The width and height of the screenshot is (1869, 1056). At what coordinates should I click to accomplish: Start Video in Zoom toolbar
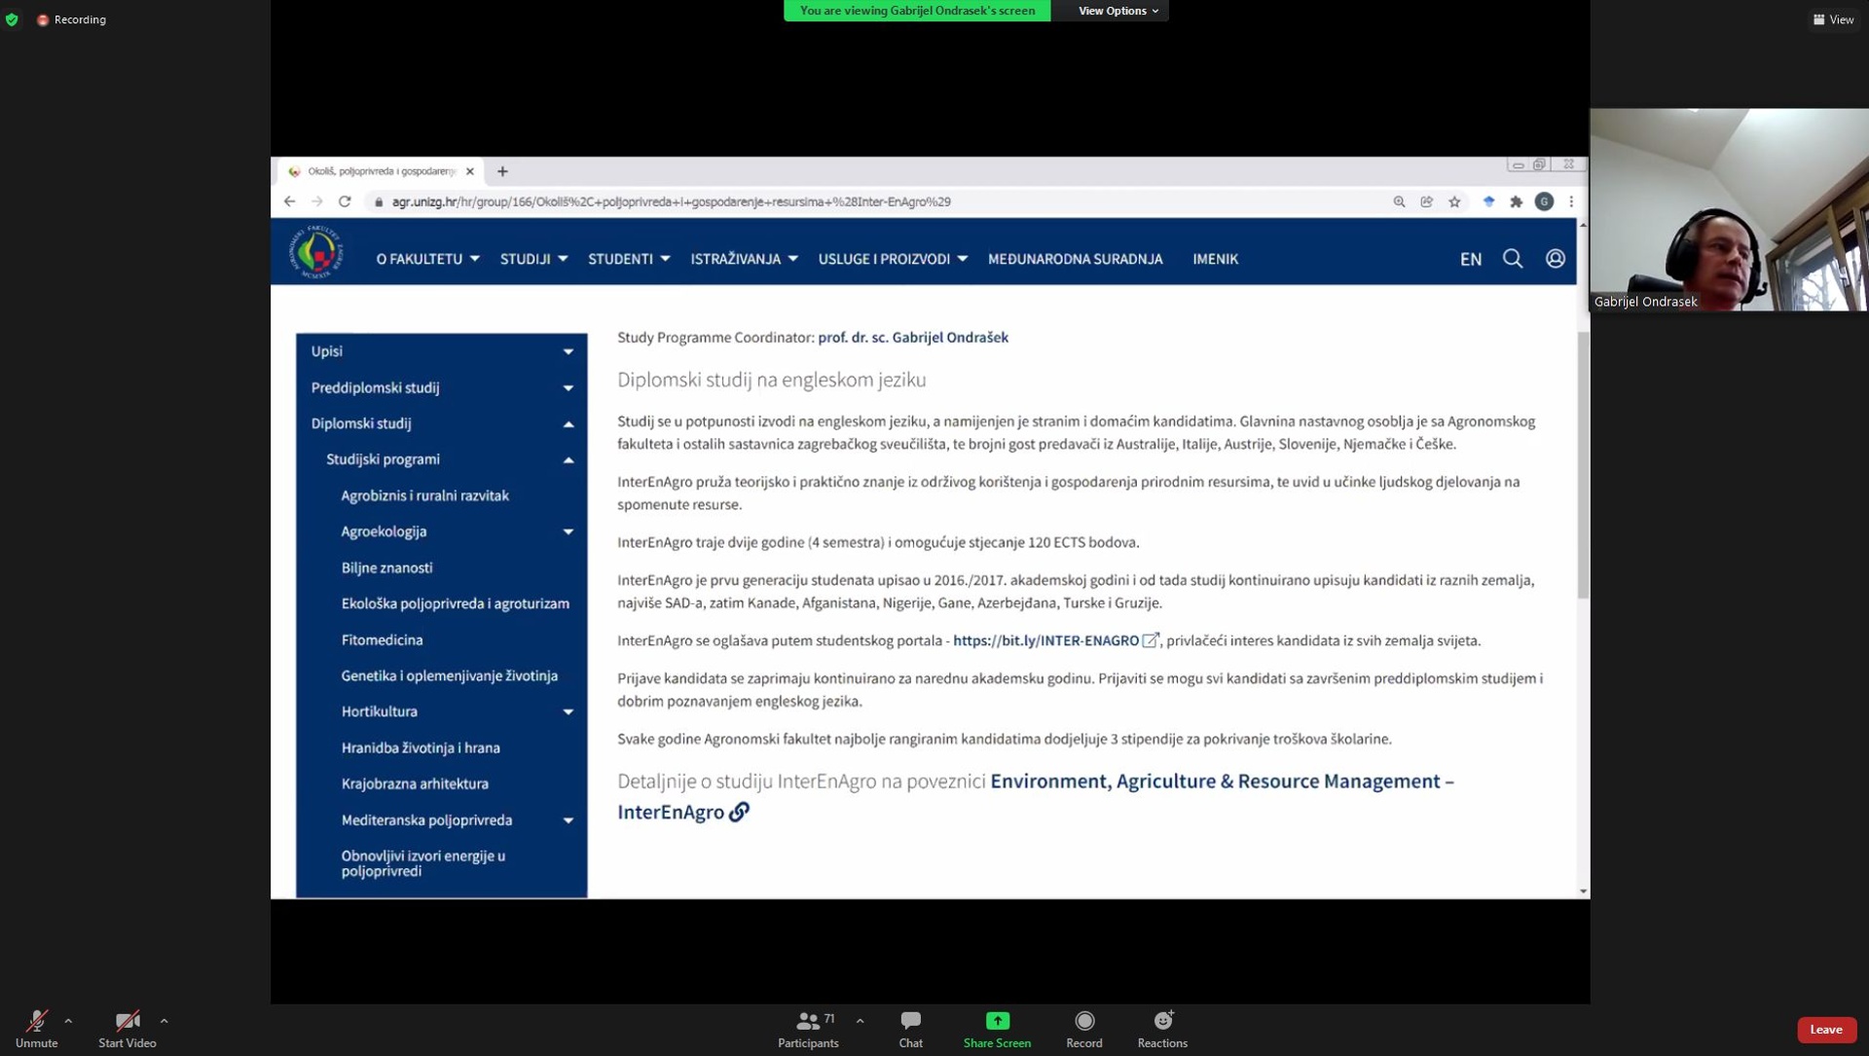coord(127,1028)
